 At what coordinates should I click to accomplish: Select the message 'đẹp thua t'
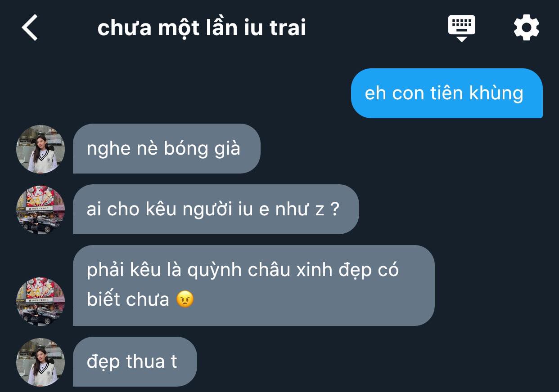click(x=135, y=362)
